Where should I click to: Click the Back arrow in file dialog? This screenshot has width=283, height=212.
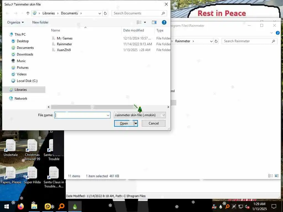pos(7,13)
